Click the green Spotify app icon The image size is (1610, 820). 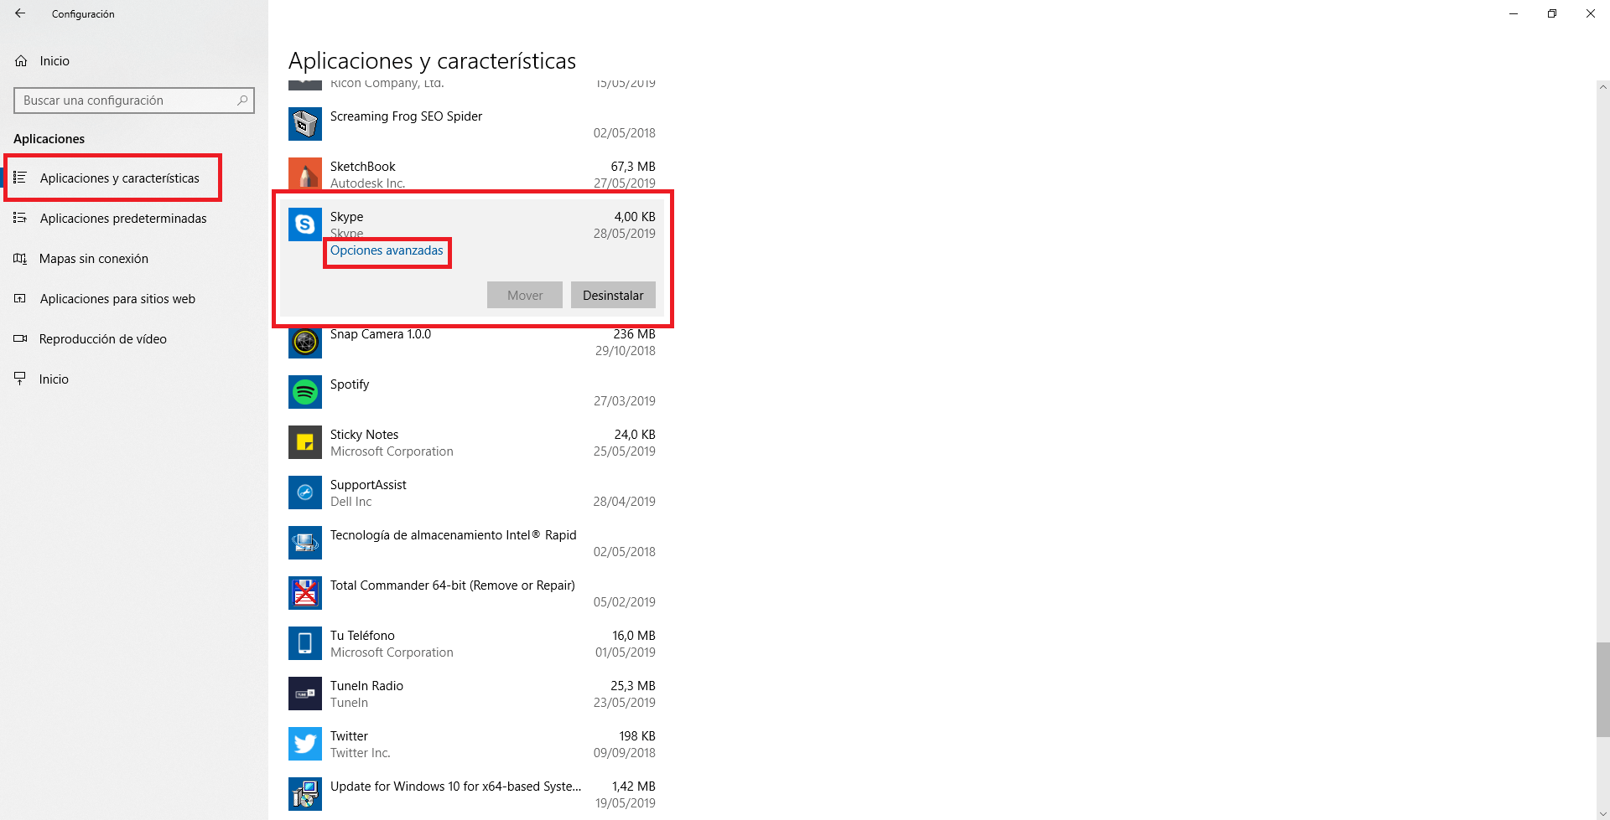coord(305,392)
